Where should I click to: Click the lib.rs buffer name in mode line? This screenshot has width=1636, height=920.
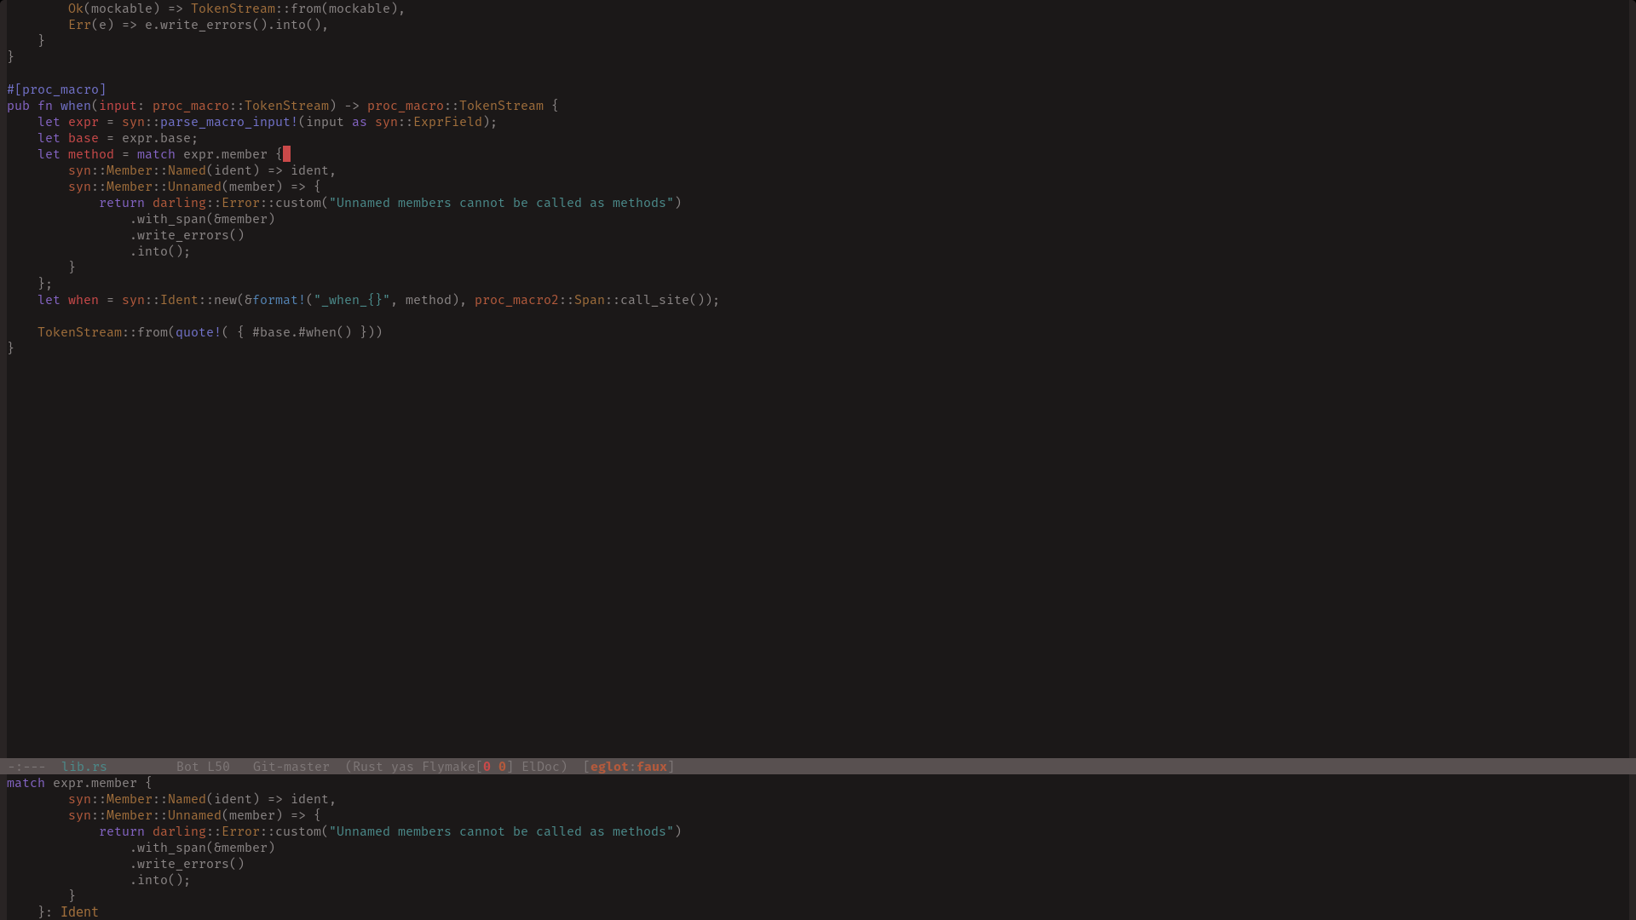(84, 767)
